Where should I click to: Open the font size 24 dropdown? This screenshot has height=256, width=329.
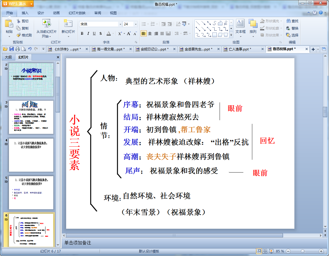pos(136,24)
